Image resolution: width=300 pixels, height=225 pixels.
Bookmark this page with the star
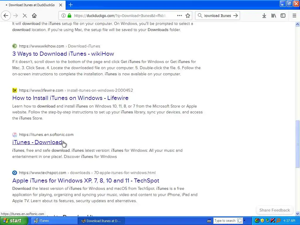[x=188, y=16]
